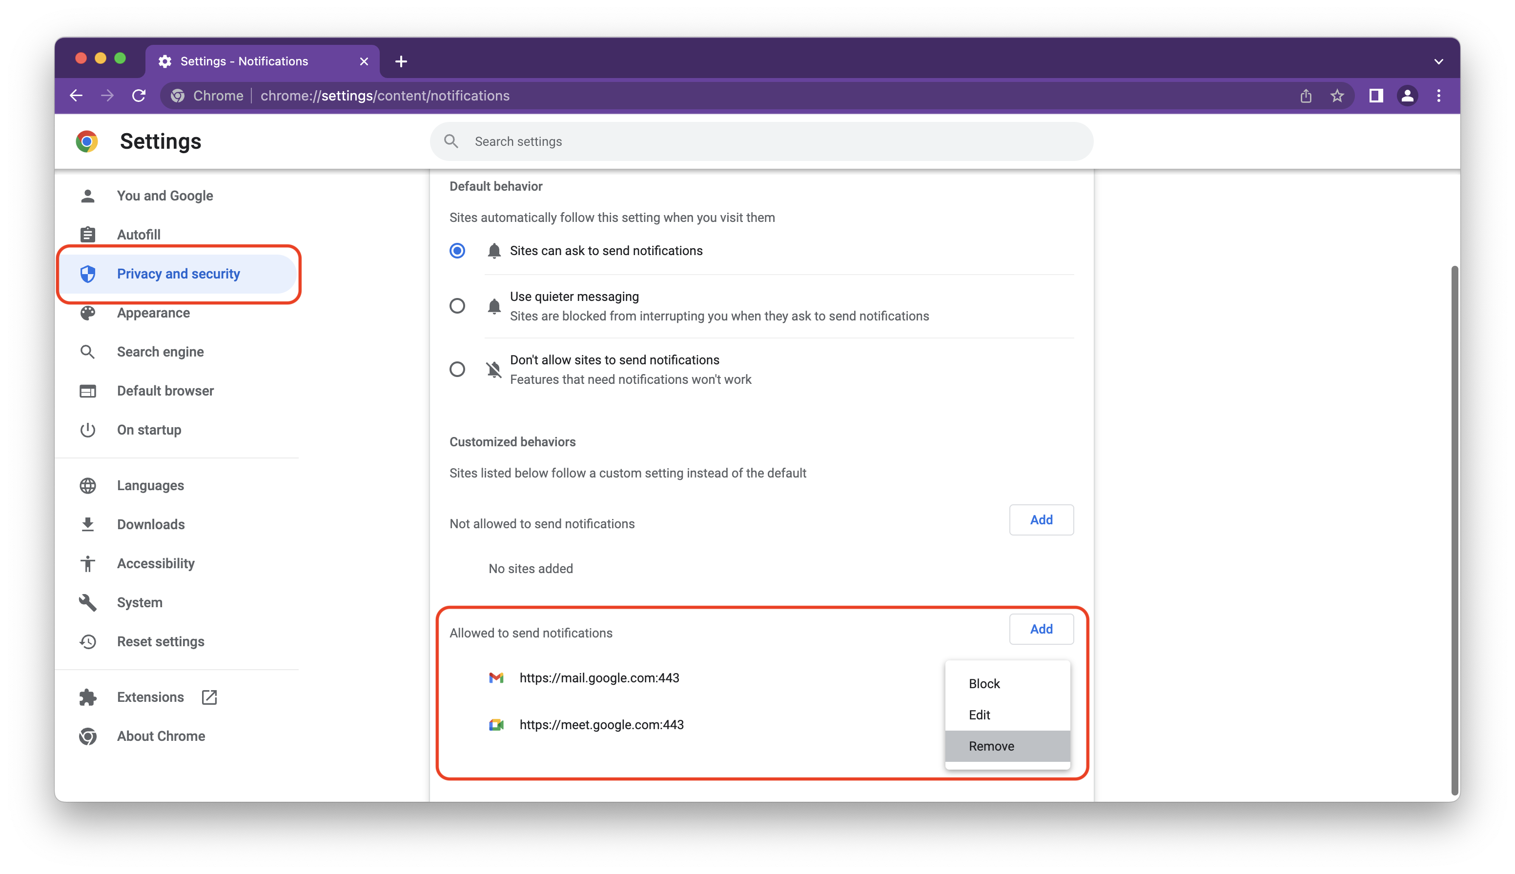Screen dimensions: 1515x874
Task: Open the profile avatar menu
Action: 1407,96
